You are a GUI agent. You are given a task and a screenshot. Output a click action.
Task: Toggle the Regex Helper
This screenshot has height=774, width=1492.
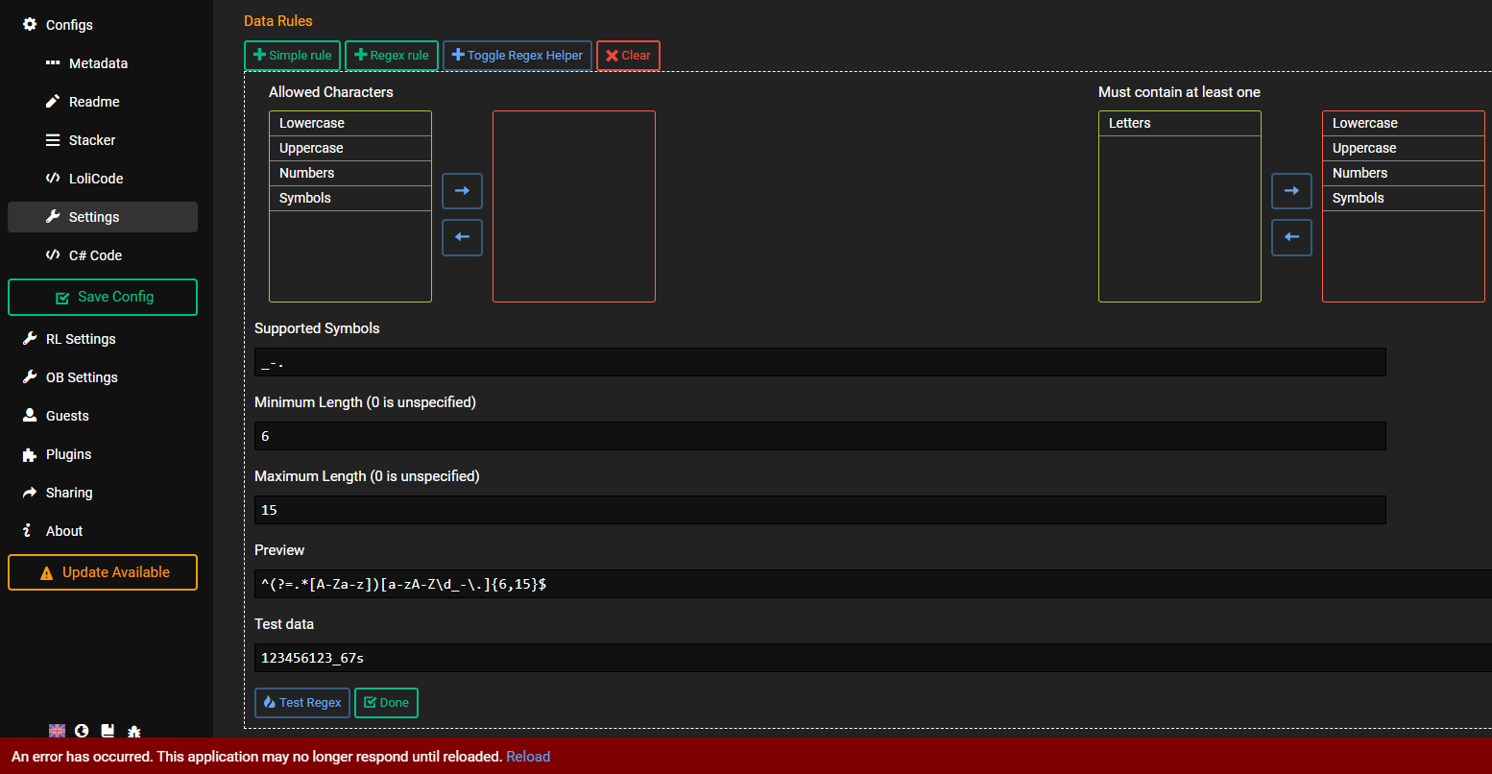[x=517, y=55]
